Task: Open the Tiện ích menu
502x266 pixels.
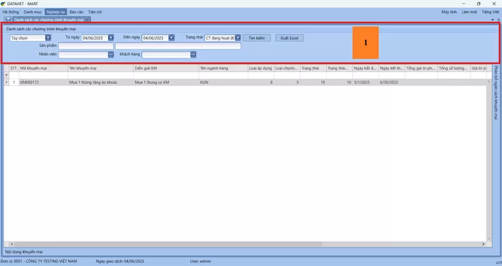Action: point(94,12)
